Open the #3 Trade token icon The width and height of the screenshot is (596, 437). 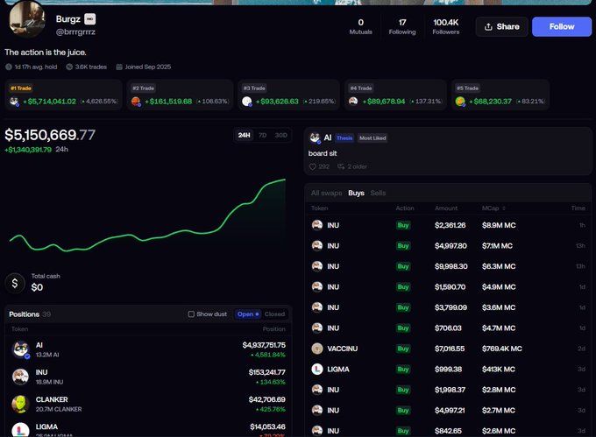(x=247, y=102)
